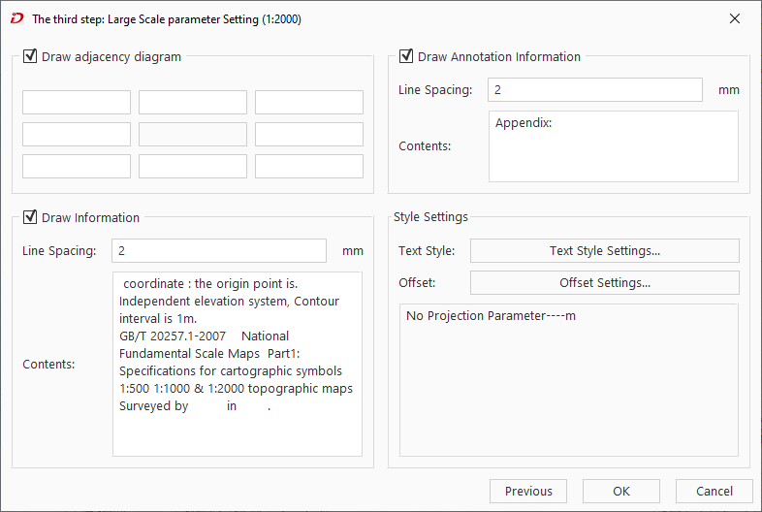
Task: Uncheck Draw adjacency diagram checkbox
Action: click(x=30, y=57)
